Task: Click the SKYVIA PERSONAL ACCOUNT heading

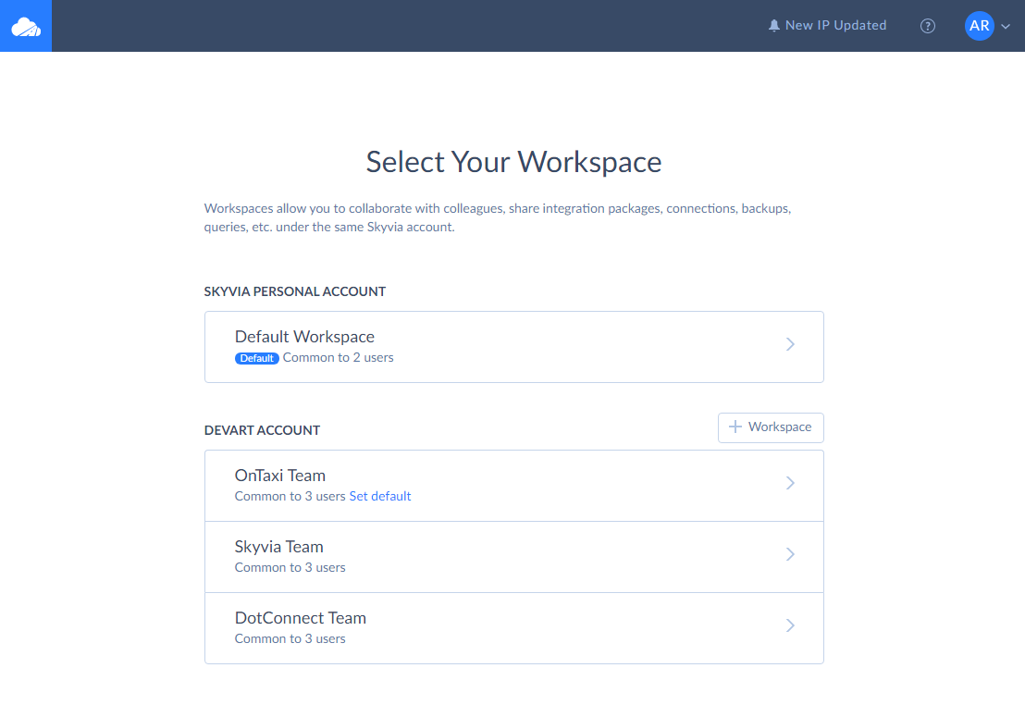Action: pos(295,291)
